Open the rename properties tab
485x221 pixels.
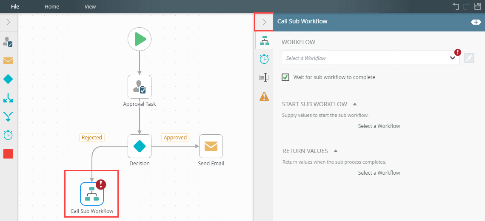coord(264,78)
